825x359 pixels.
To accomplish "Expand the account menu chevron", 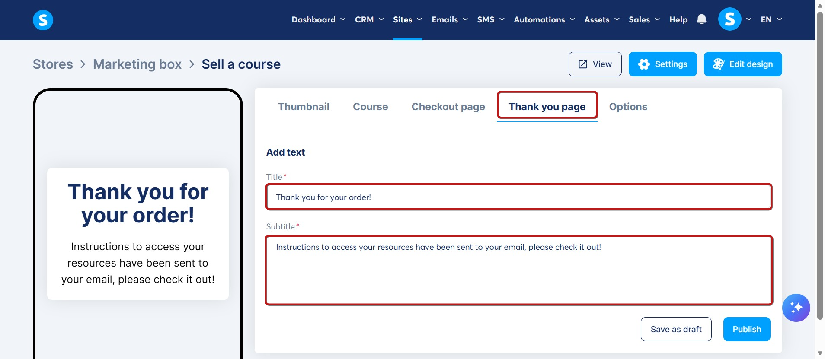I will [749, 19].
